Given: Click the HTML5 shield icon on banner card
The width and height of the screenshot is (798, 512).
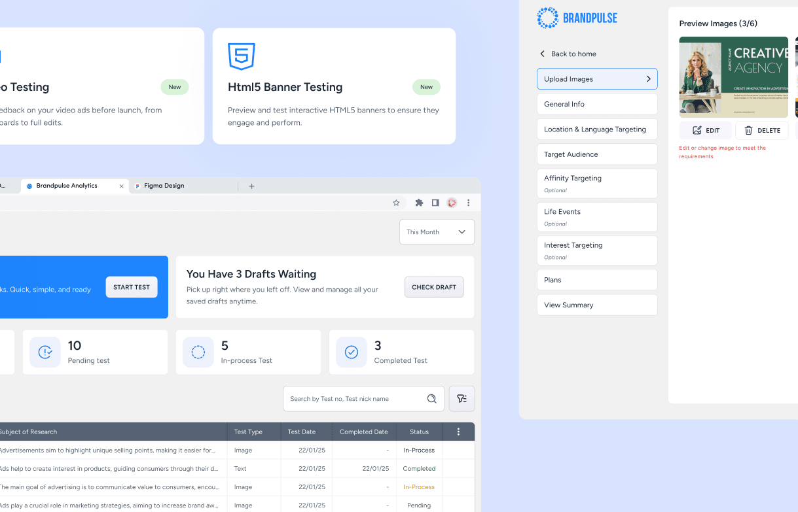Looking at the screenshot, I should (x=242, y=56).
